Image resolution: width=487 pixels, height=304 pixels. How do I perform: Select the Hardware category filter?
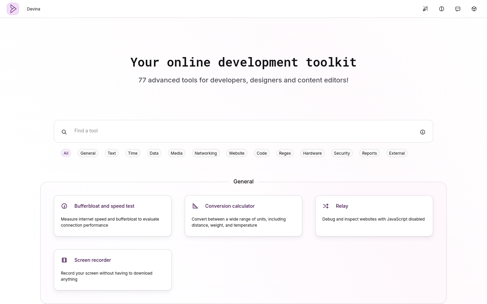pyautogui.click(x=312, y=153)
